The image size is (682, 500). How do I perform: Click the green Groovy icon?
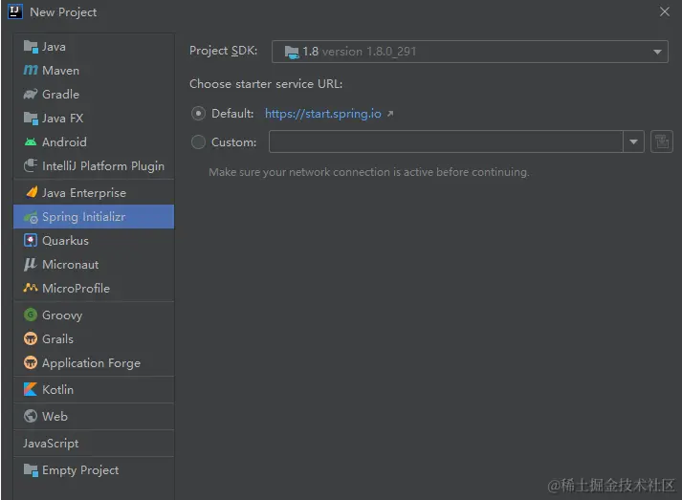coord(31,315)
